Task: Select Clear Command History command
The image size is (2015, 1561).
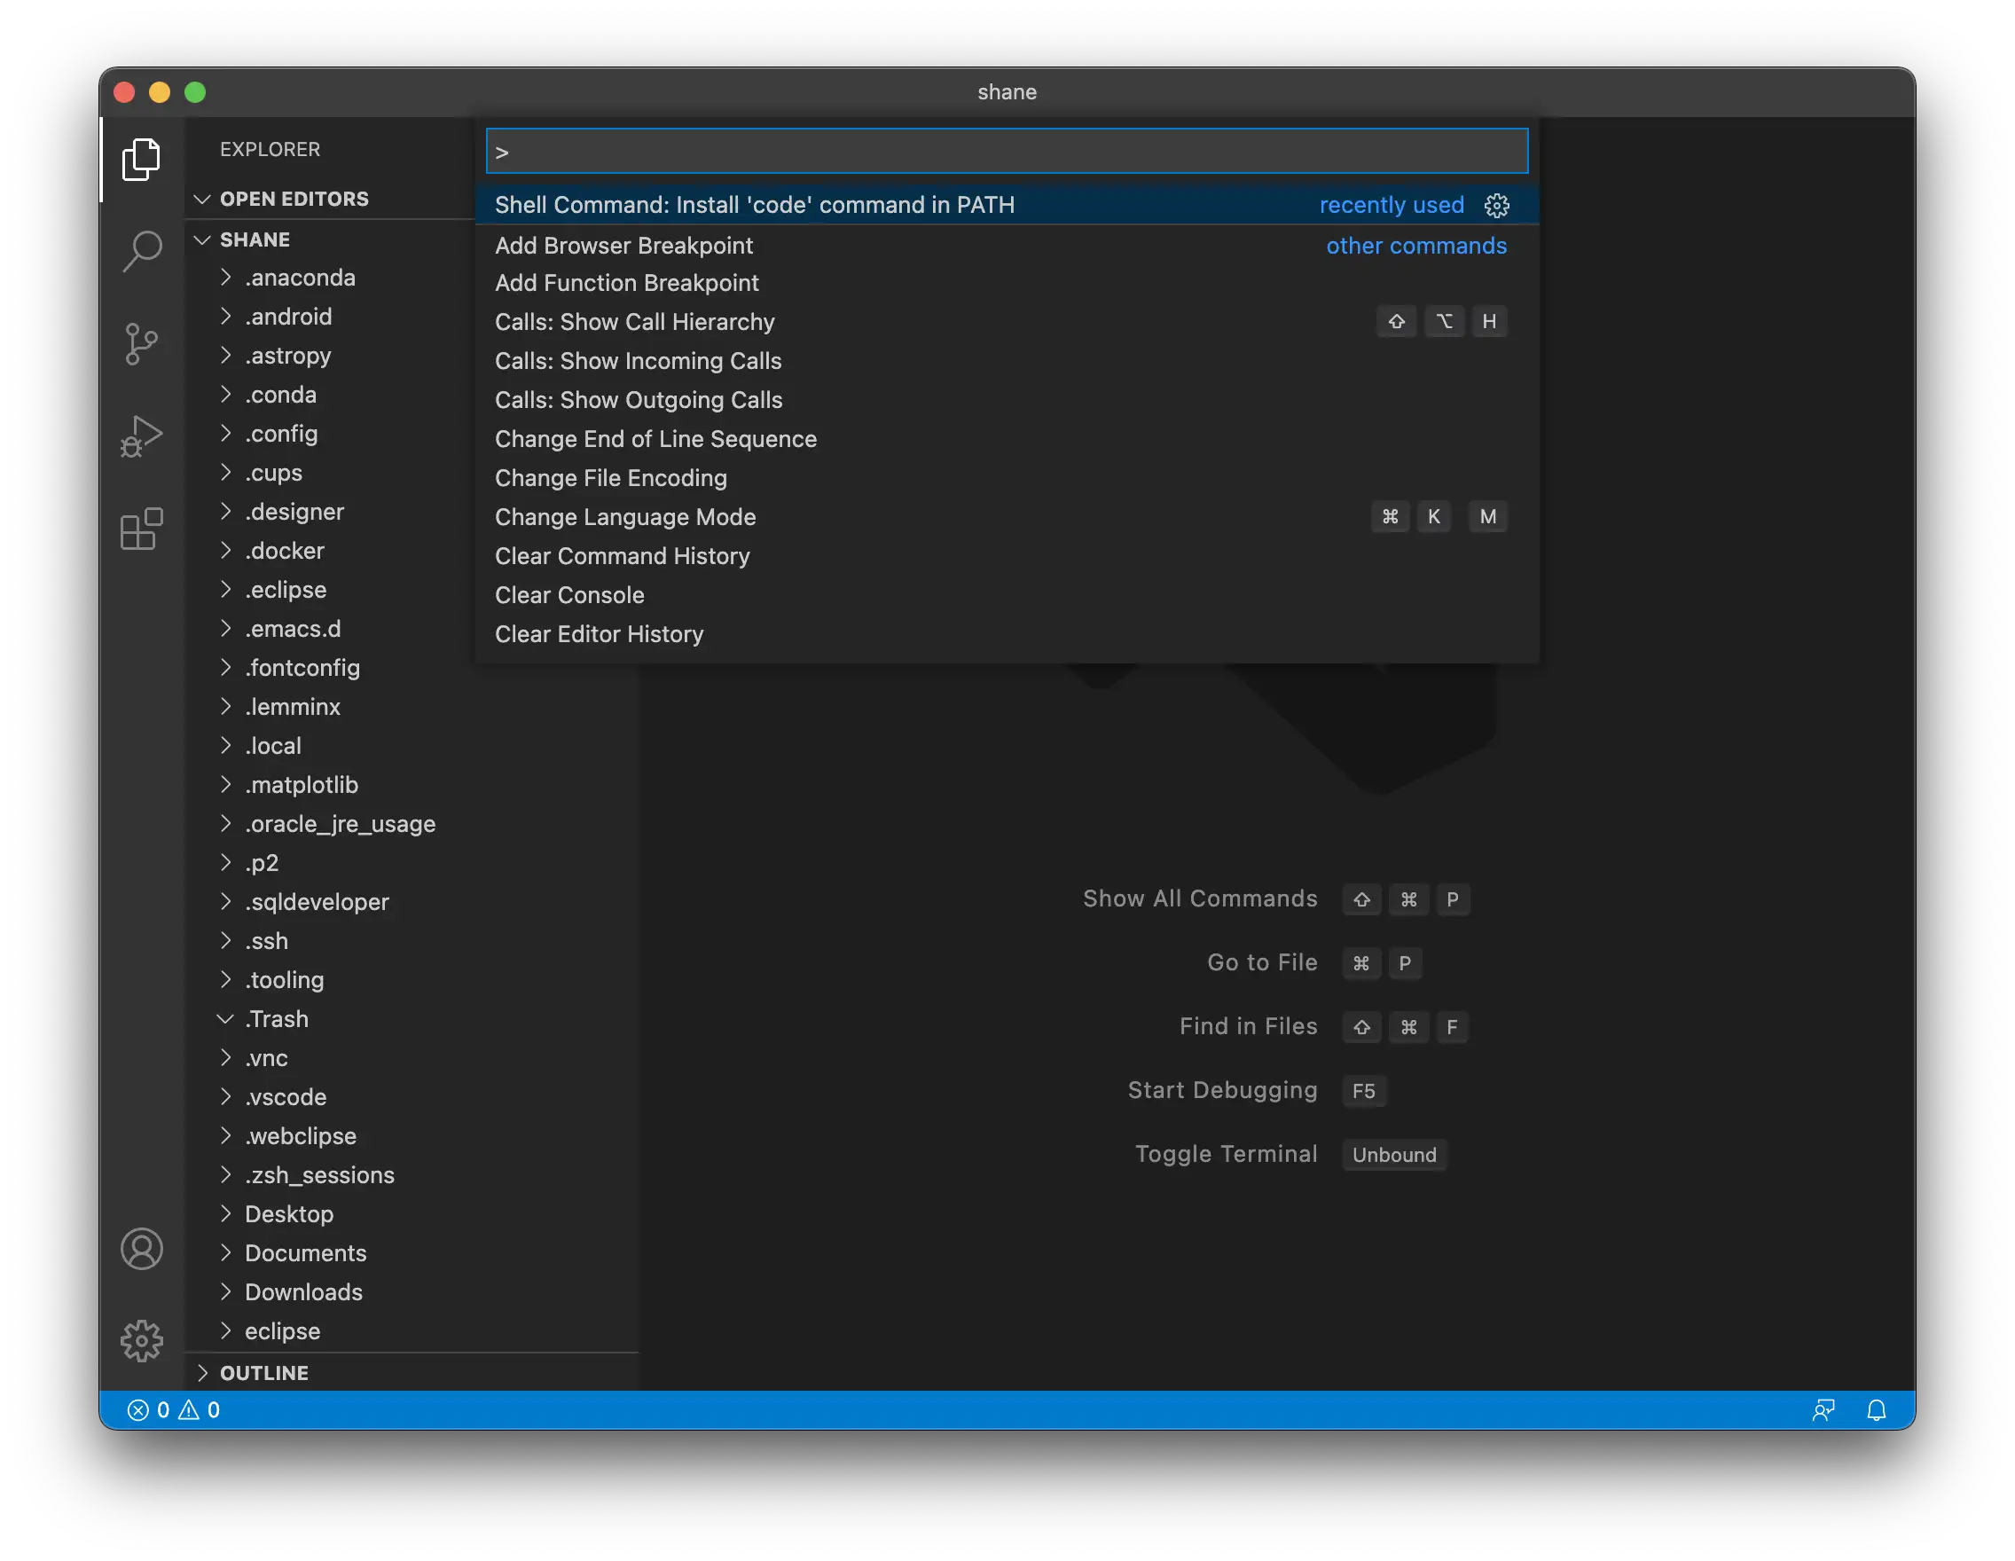Action: coord(1007,556)
